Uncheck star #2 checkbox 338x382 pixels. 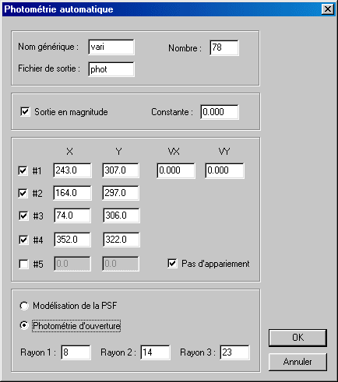click(23, 193)
